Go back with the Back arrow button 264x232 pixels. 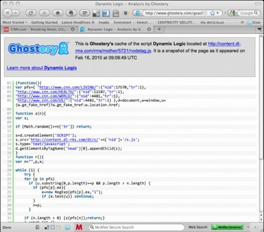tap(7, 13)
